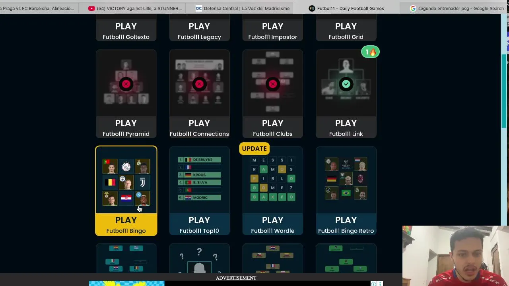Play Futbol11 Bingo Retro
The image size is (509, 286).
tap(346, 224)
